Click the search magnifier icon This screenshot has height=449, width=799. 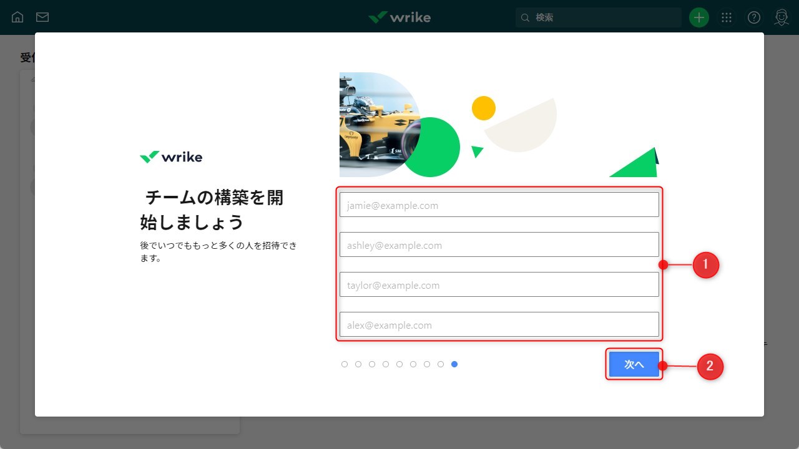(x=525, y=17)
